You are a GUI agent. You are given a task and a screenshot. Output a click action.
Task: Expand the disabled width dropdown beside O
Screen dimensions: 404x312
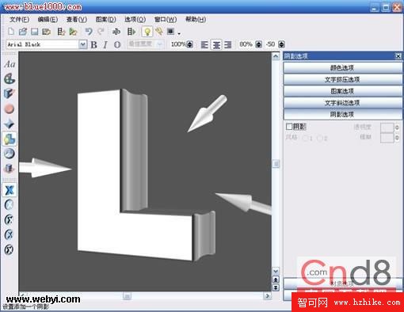click(159, 44)
